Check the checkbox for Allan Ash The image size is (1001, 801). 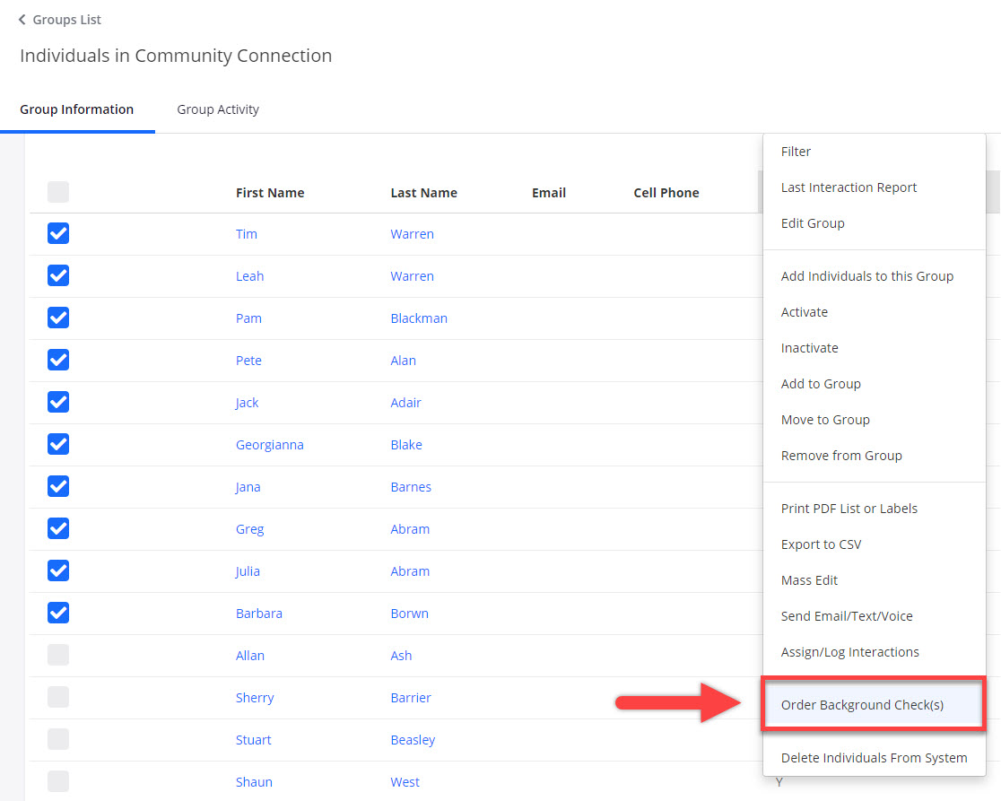click(58, 656)
